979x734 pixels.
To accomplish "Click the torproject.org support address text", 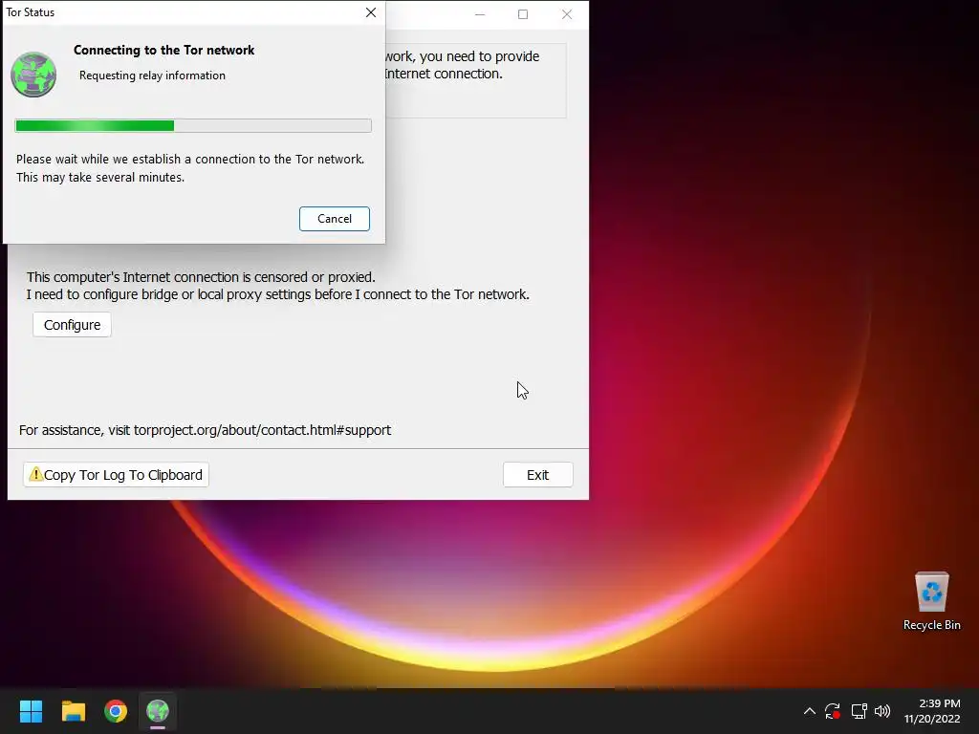I will (x=262, y=430).
